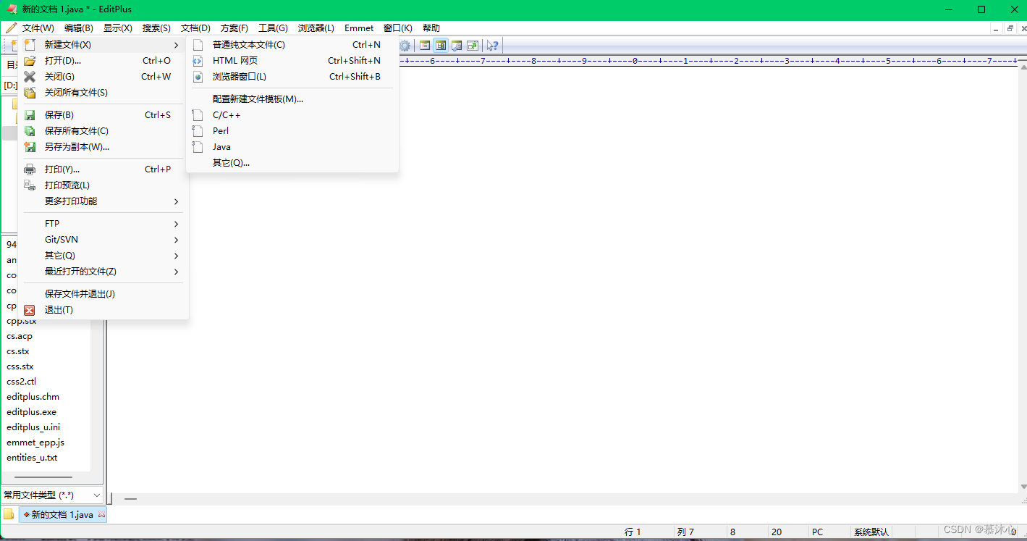Screen dimensions: 1027x541
Task: Open the Emmet menu
Action: point(359,28)
